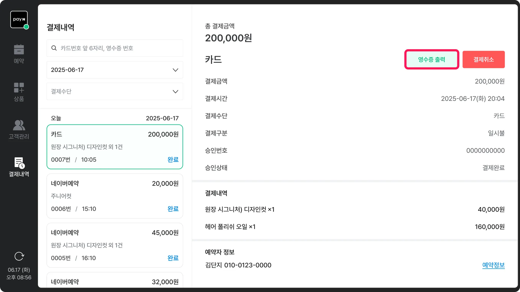
Task: Open the 예약 calendar icon
Action: (x=19, y=49)
